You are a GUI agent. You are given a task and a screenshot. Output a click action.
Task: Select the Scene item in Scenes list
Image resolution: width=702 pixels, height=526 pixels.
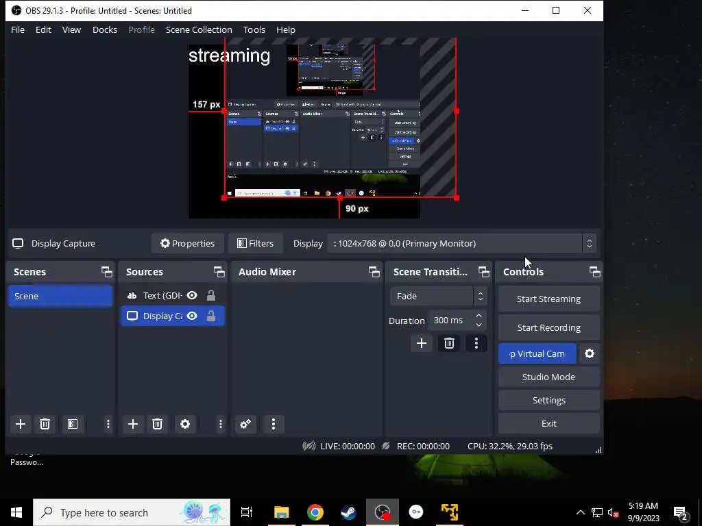60,296
